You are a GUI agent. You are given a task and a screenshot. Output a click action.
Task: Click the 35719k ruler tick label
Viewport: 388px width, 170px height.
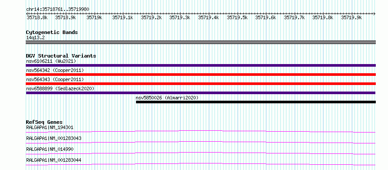pyautogui.click(x=94, y=17)
